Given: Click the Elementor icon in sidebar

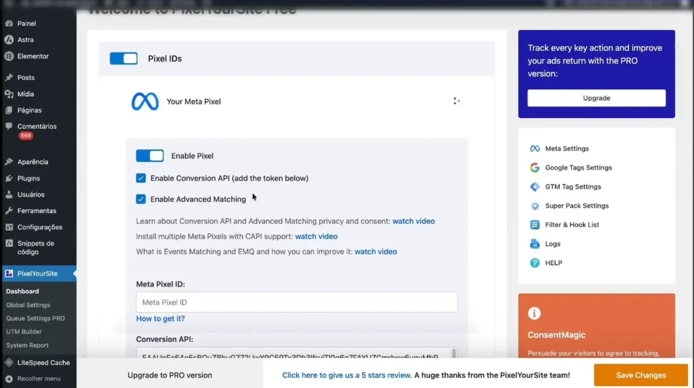Looking at the screenshot, I should pyautogui.click(x=9, y=56).
